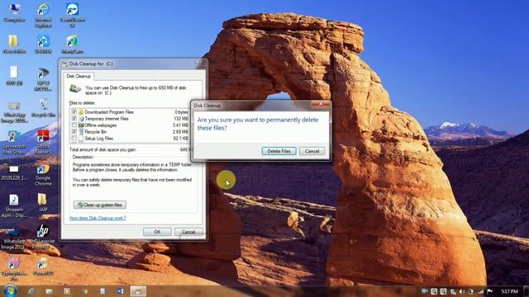Open the gold disc shortcut beside typing icon
Screen dimensions: 529x297
coord(43,266)
